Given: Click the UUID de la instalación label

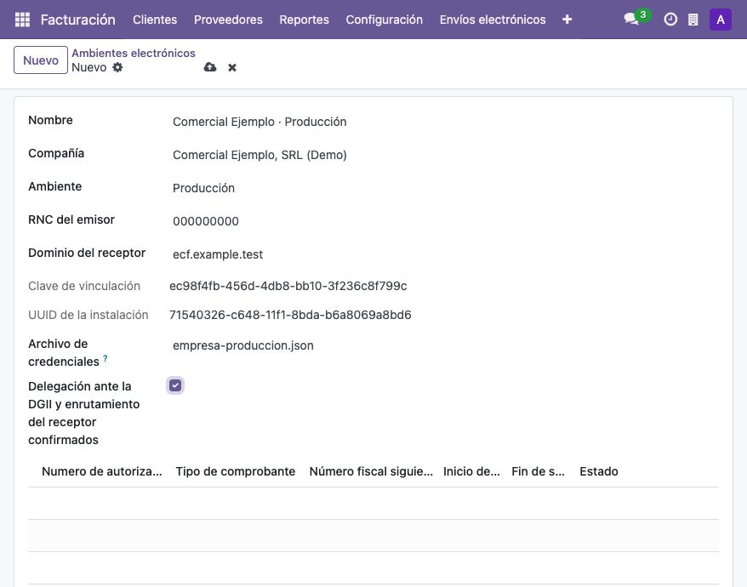Looking at the screenshot, I should [x=88, y=315].
